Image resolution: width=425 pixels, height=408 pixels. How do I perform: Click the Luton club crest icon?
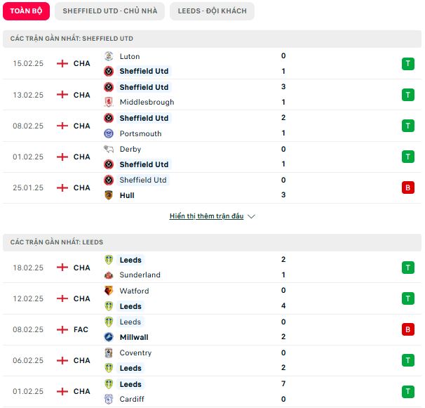click(109, 56)
